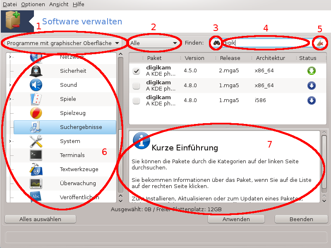Sort by the Status column header
Image resolution: width=331 pixels, height=248 pixels.
pos(307,58)
